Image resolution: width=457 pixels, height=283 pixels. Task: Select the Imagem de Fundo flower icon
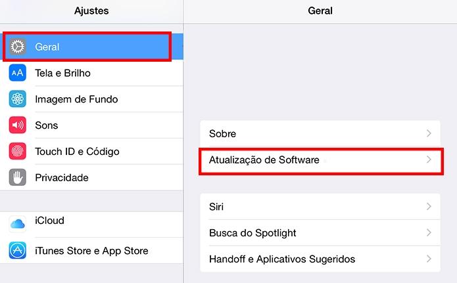pyautogui.click(x=18, y=99)
